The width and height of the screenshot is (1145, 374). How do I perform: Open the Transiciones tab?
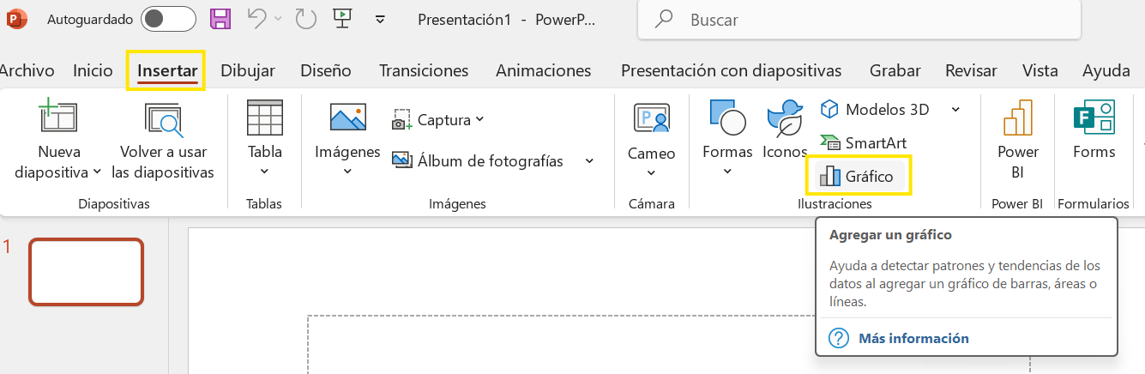[424, 70]
